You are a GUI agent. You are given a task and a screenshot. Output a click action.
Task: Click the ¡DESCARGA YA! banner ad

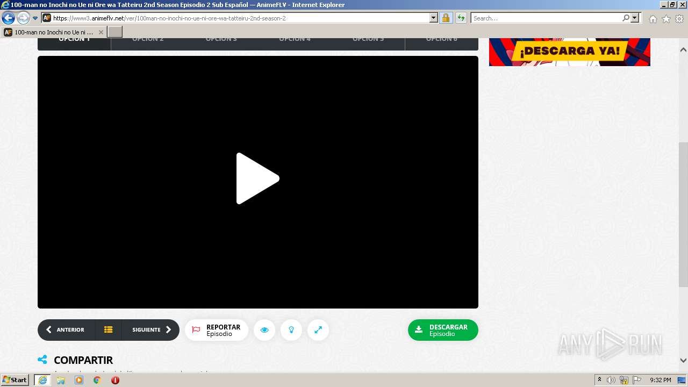570,52
